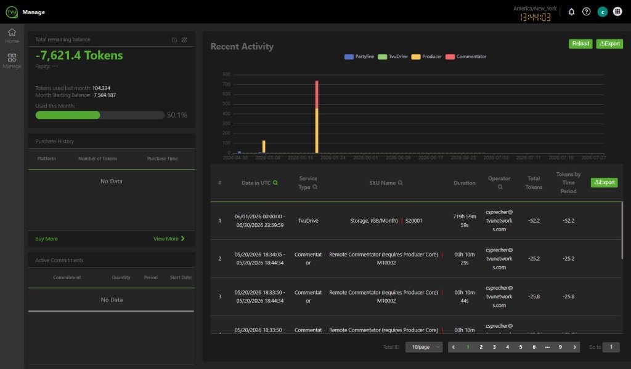Search by SKU Name magnifier icon
This screenshot has width=631, height=369.
(x=400, y=183)
